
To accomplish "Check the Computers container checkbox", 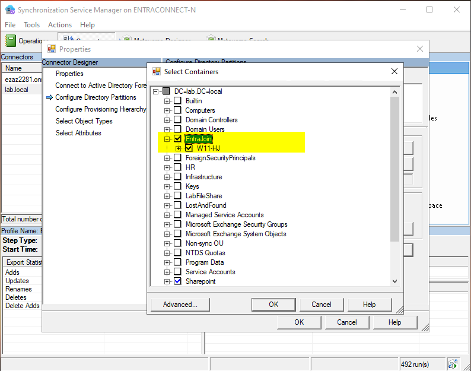I will click(x=177, y=110).
